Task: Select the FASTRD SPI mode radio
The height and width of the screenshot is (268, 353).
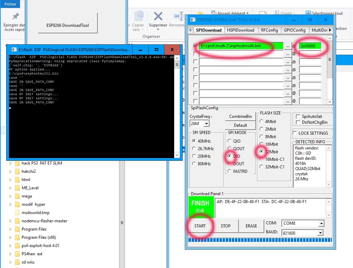Action: 229,171
